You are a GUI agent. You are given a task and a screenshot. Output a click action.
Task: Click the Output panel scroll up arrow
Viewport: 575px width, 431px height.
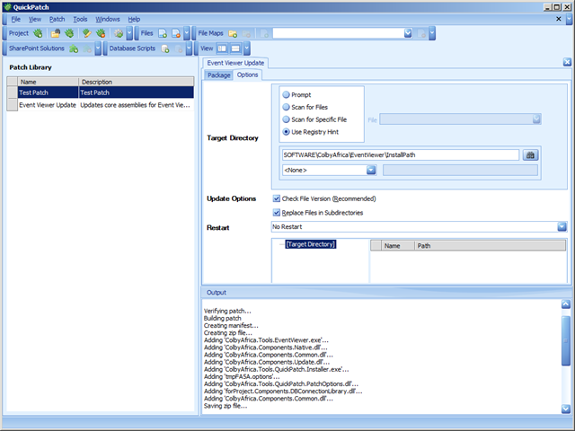pyautogui.click(x=566, y=304)
